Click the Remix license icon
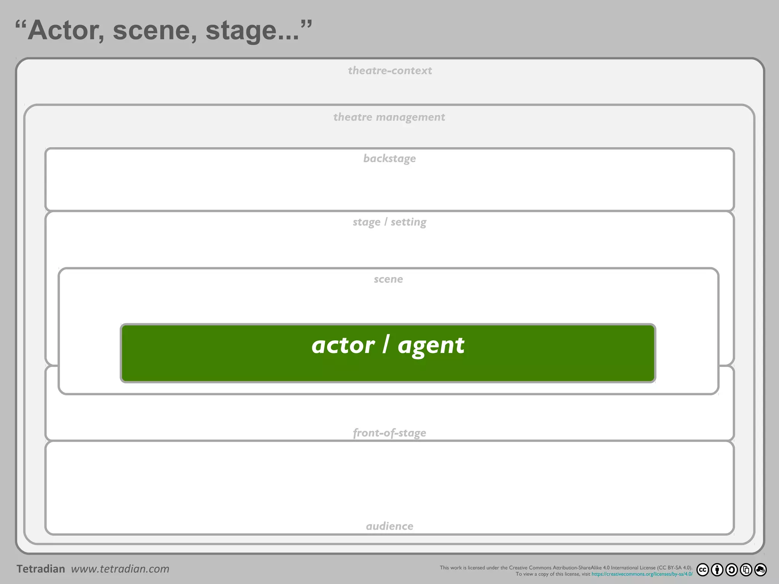779x584 pixels. [x=760, y=570]
